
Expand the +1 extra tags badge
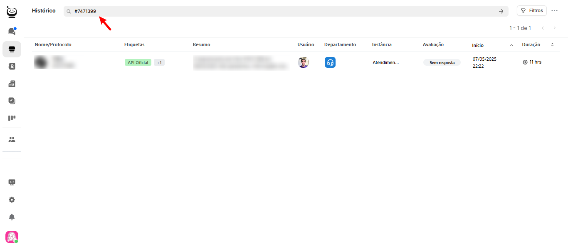tap(159, 62)
